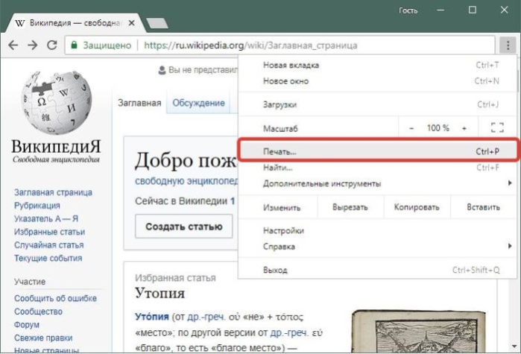Open the Сообщество link
This screenshot has height=354, width=521.
[x=38, y=312]
